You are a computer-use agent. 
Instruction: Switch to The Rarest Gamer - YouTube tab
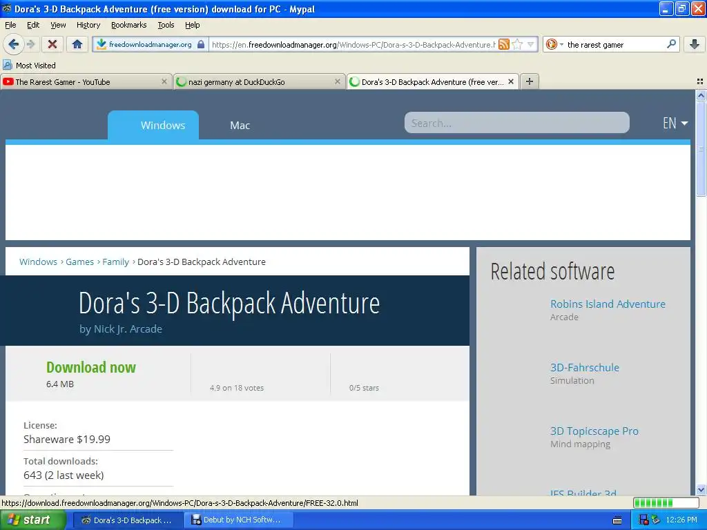[x=86, y=81]
